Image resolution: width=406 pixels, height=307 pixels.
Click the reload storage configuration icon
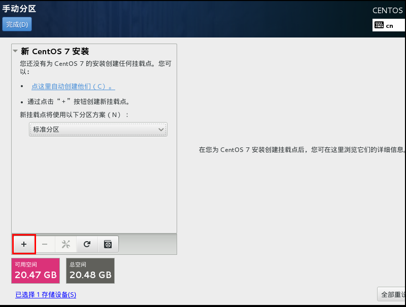(87, 244)
